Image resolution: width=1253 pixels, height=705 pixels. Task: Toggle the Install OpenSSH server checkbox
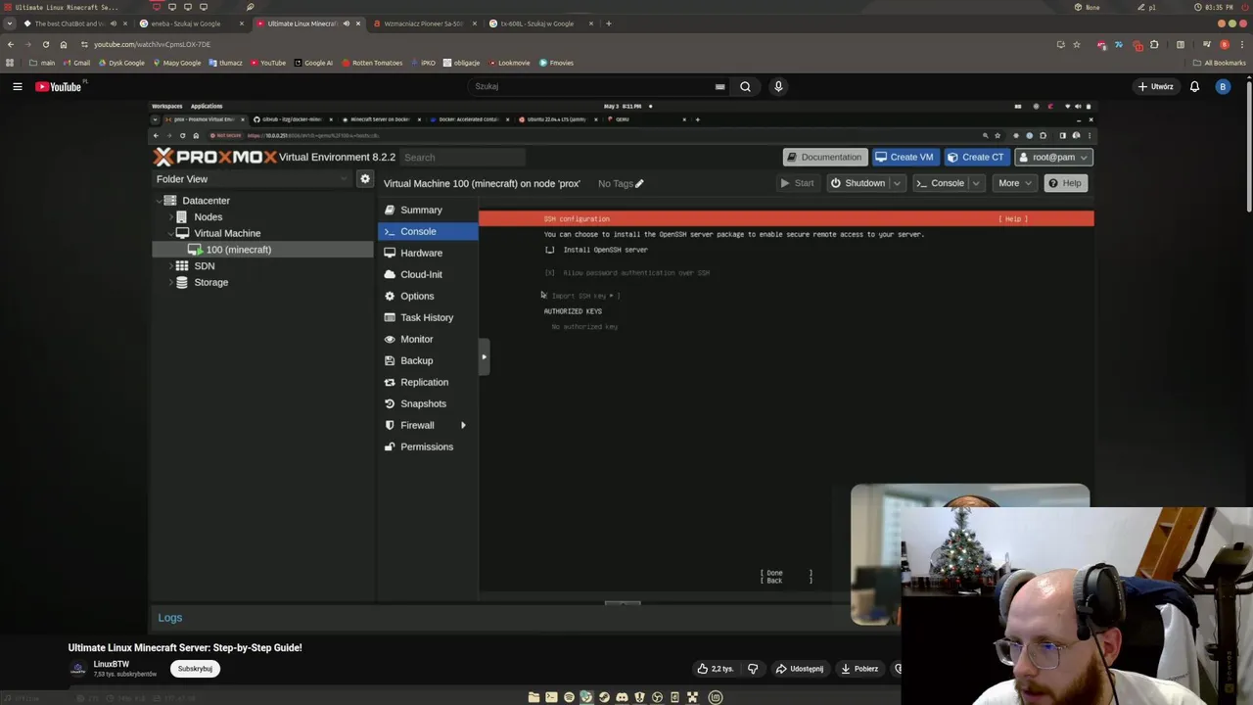pyautogui.click(x=549, y=250)
